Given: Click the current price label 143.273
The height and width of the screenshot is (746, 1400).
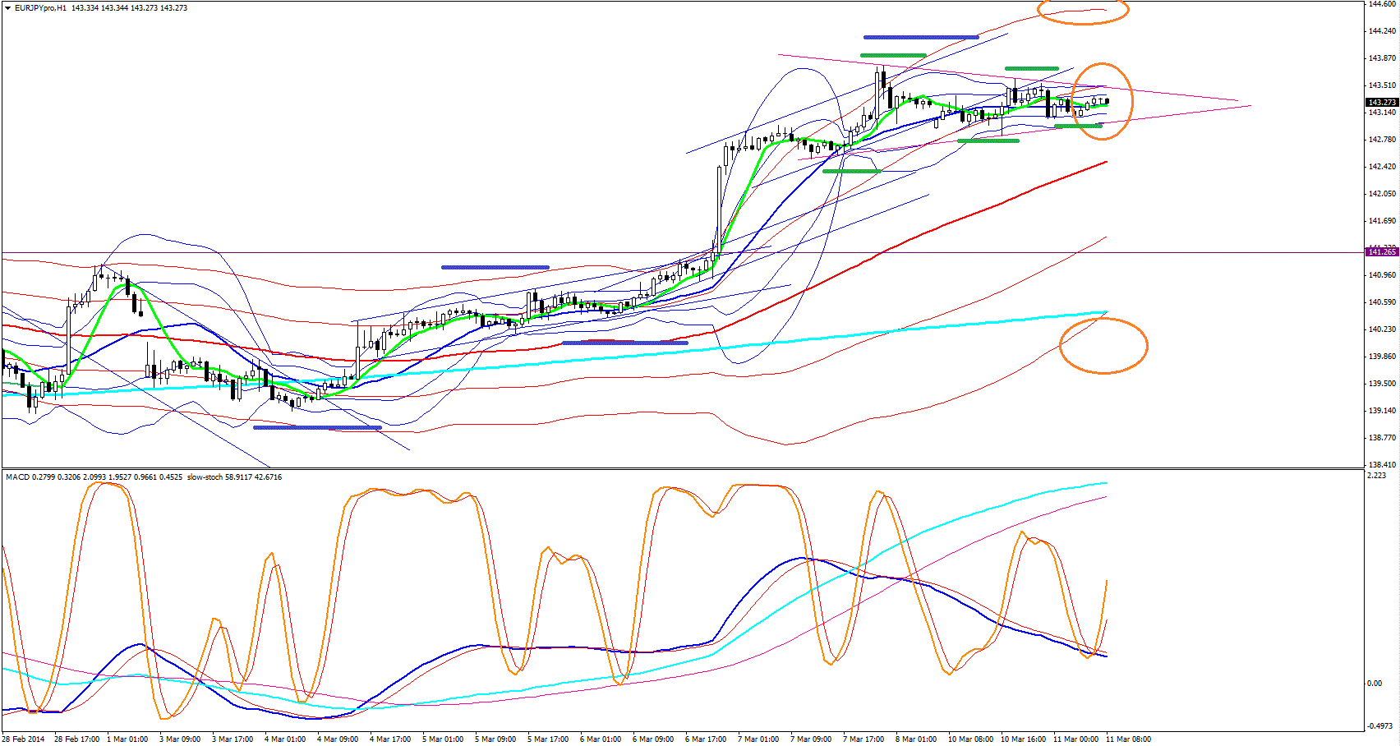Looking at the screenshot, I should coord(1381,102).
